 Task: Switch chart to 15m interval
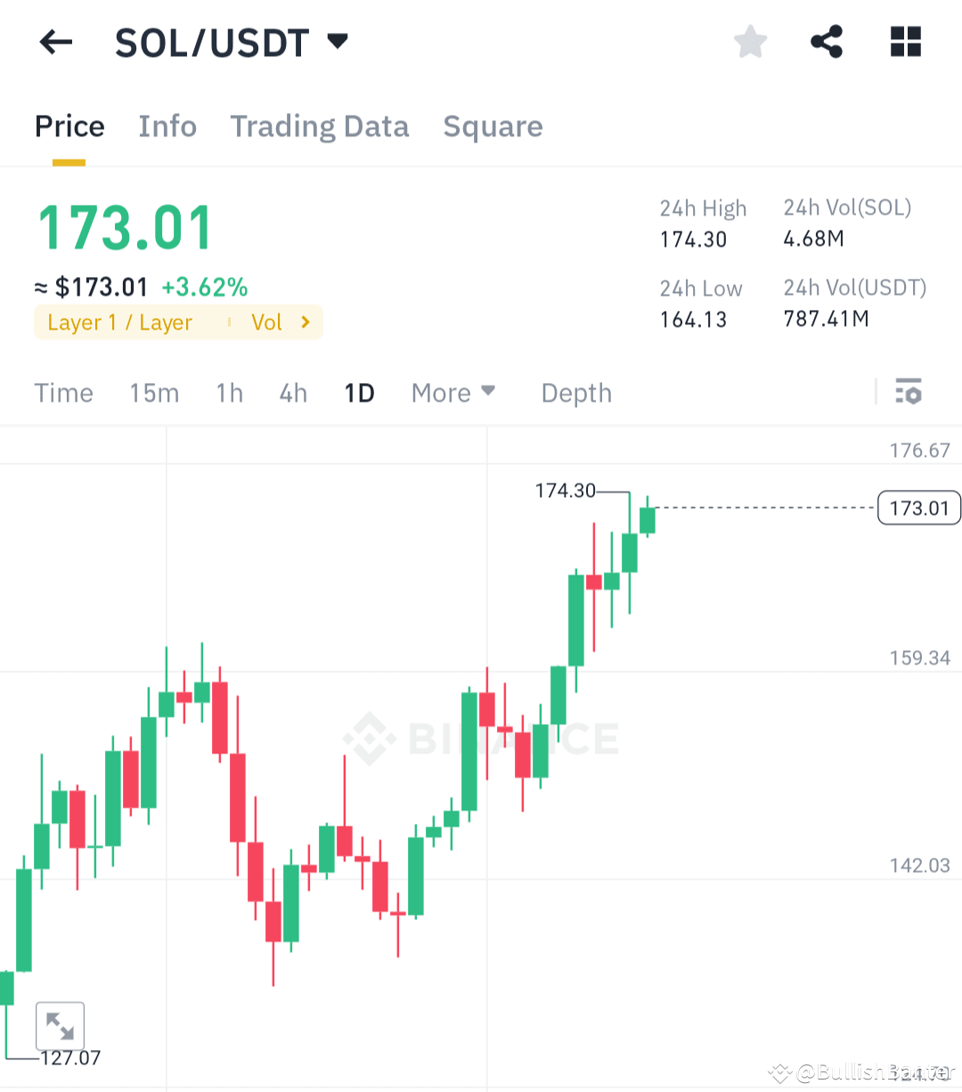tap(154, 392)
